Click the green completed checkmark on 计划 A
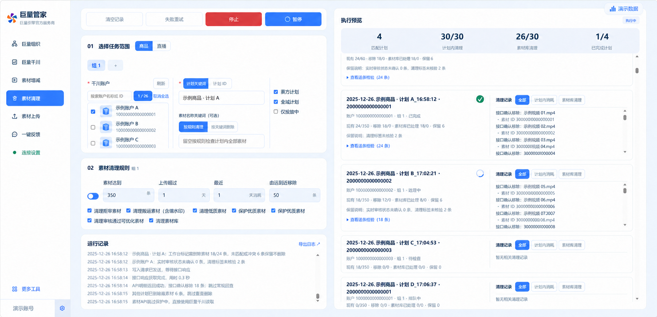Viewport: 657px width, 317px height. click(x=480, y=99)
